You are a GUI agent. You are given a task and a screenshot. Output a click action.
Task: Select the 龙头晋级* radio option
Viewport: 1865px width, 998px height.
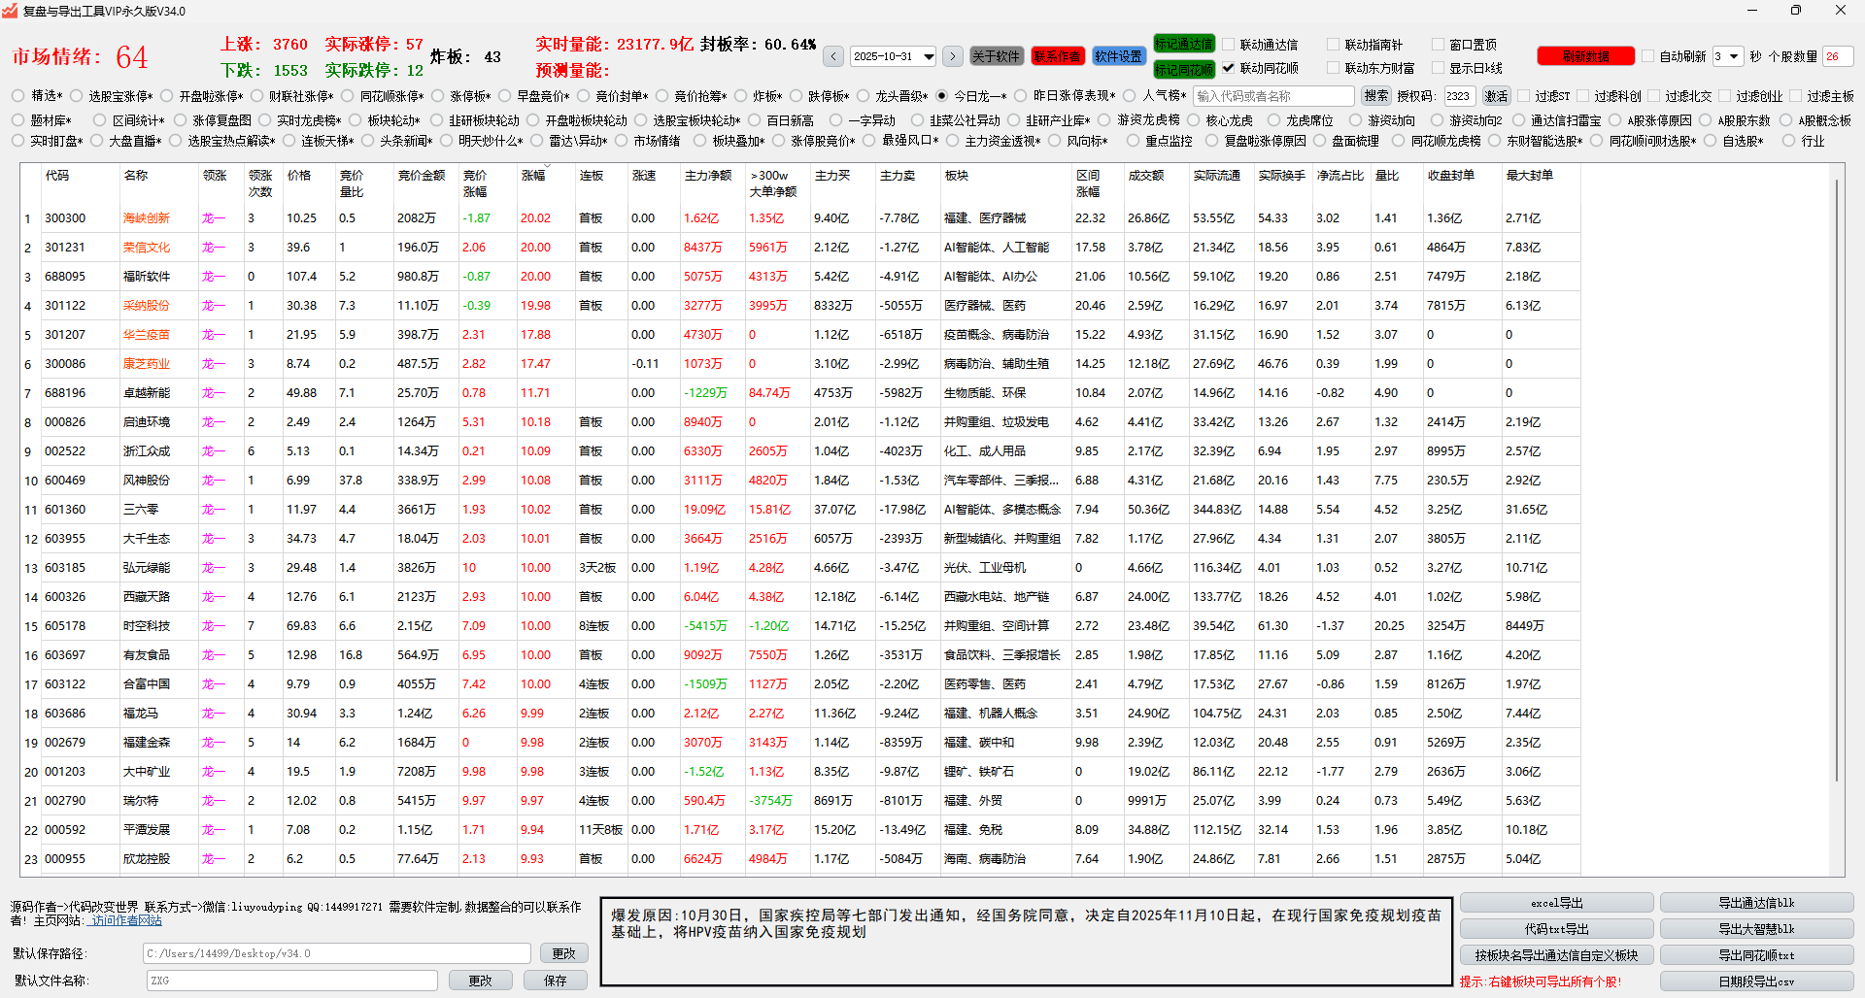click(862, 96)
